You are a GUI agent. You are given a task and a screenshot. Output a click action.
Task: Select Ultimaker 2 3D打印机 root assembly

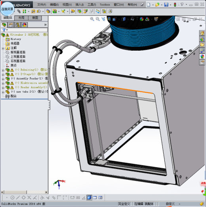[25, 35]
